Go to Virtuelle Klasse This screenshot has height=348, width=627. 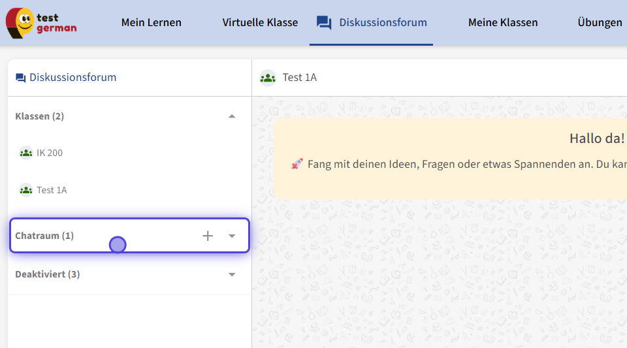tap(260, 23)
